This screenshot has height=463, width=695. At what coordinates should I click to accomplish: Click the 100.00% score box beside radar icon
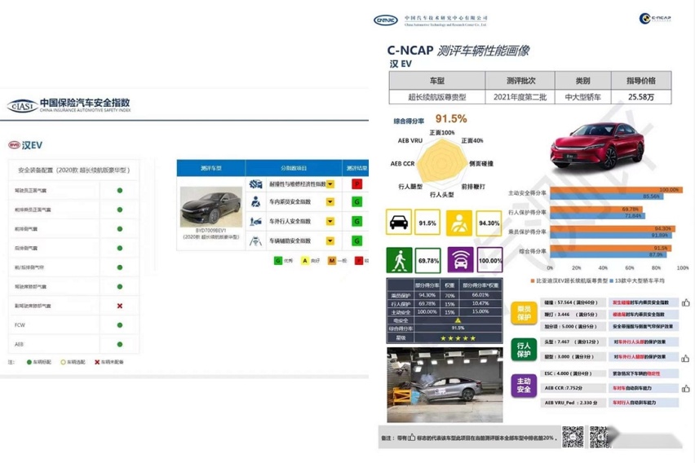[x=489, y=260]
